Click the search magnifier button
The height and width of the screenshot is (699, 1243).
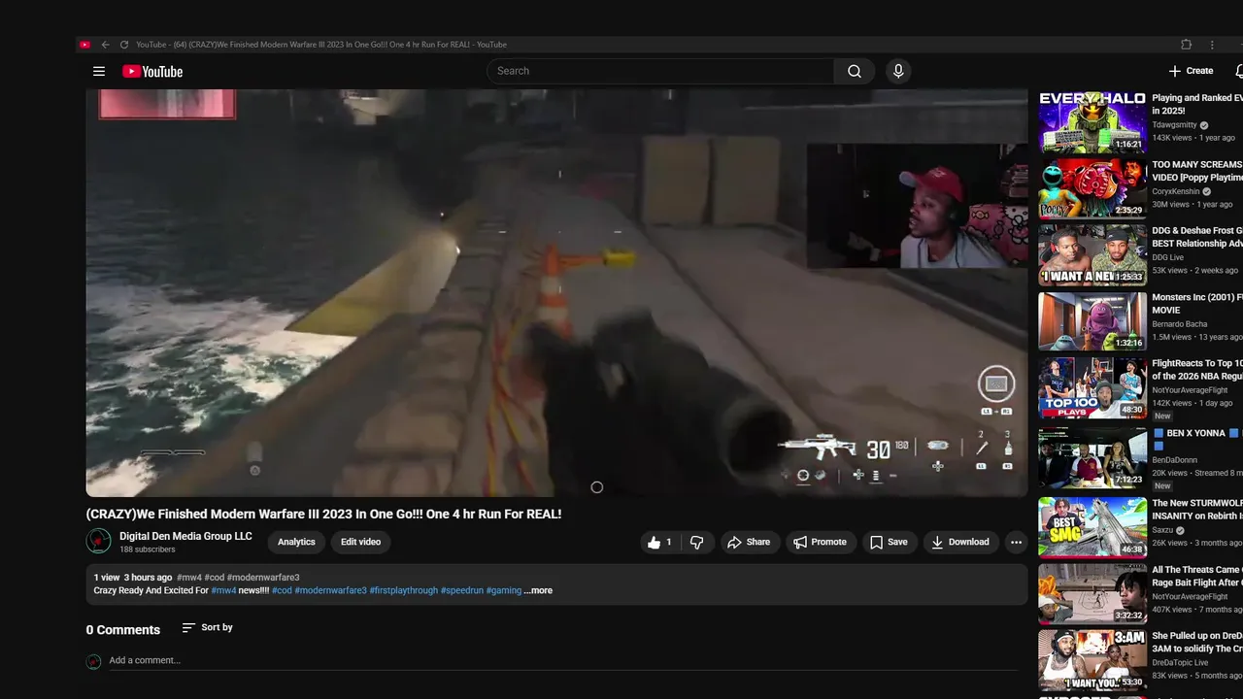point(854,71)
